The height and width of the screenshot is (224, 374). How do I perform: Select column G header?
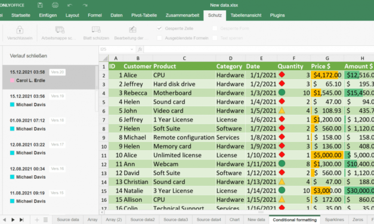click(x=327, y=58)
